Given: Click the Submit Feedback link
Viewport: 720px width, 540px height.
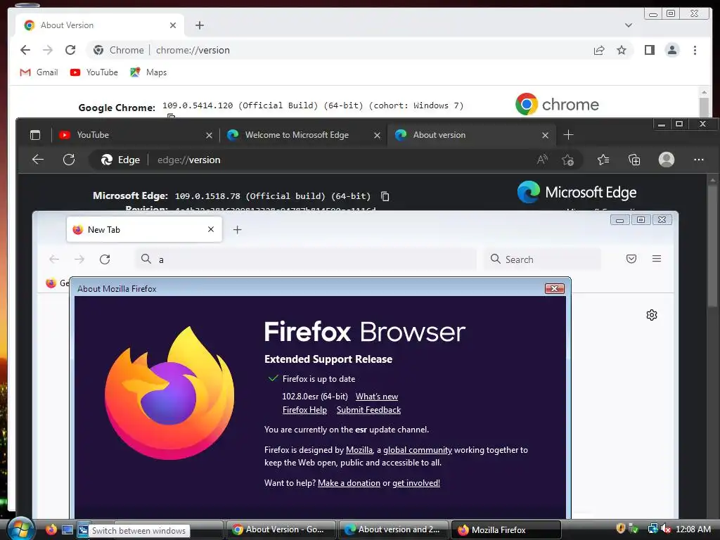Looking at the screenshot, I should pos(368,410).
